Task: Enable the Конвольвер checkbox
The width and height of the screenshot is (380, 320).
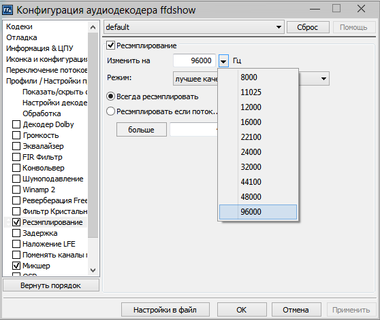Action: [x=16, y=168]
